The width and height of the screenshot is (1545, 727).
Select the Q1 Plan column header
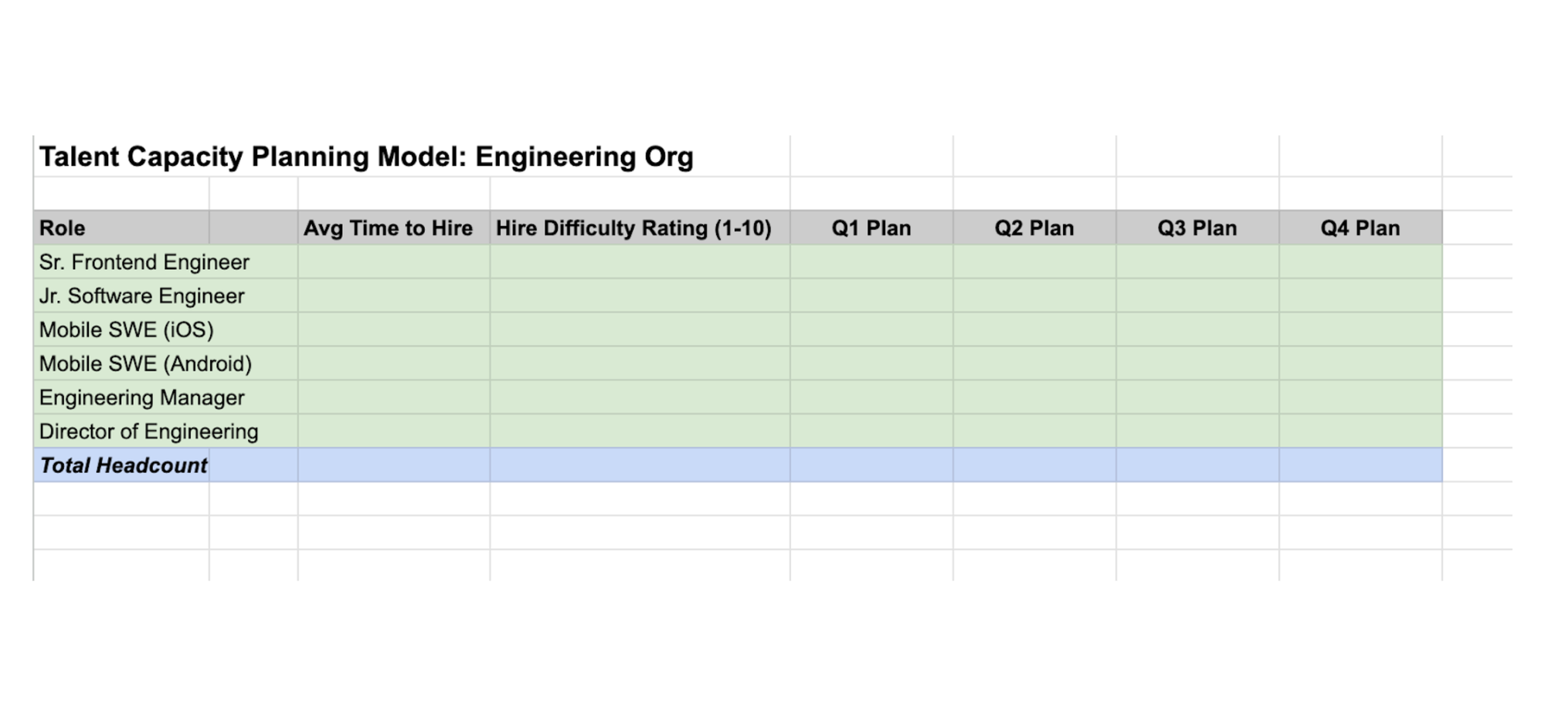pos(871,228)
